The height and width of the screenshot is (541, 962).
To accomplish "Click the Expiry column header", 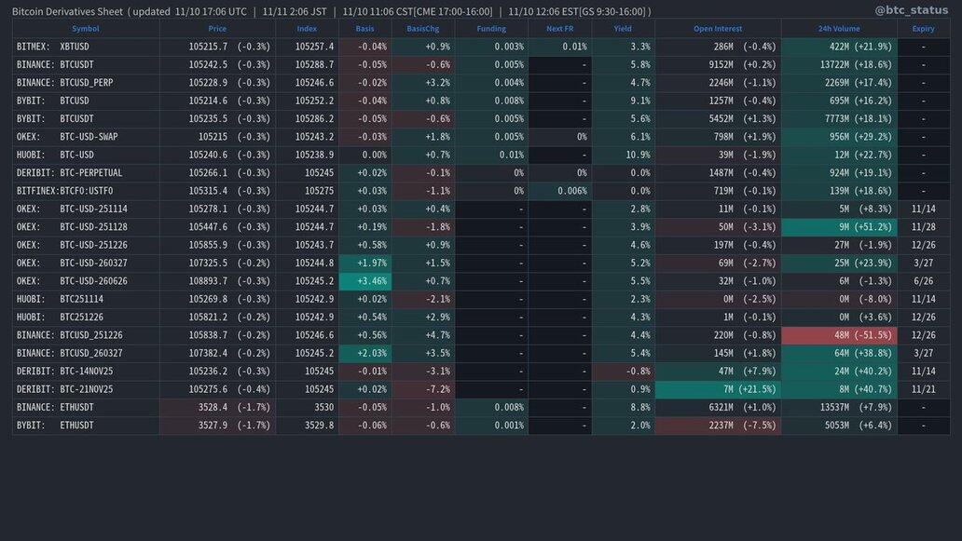I will [x=923, y=29].
